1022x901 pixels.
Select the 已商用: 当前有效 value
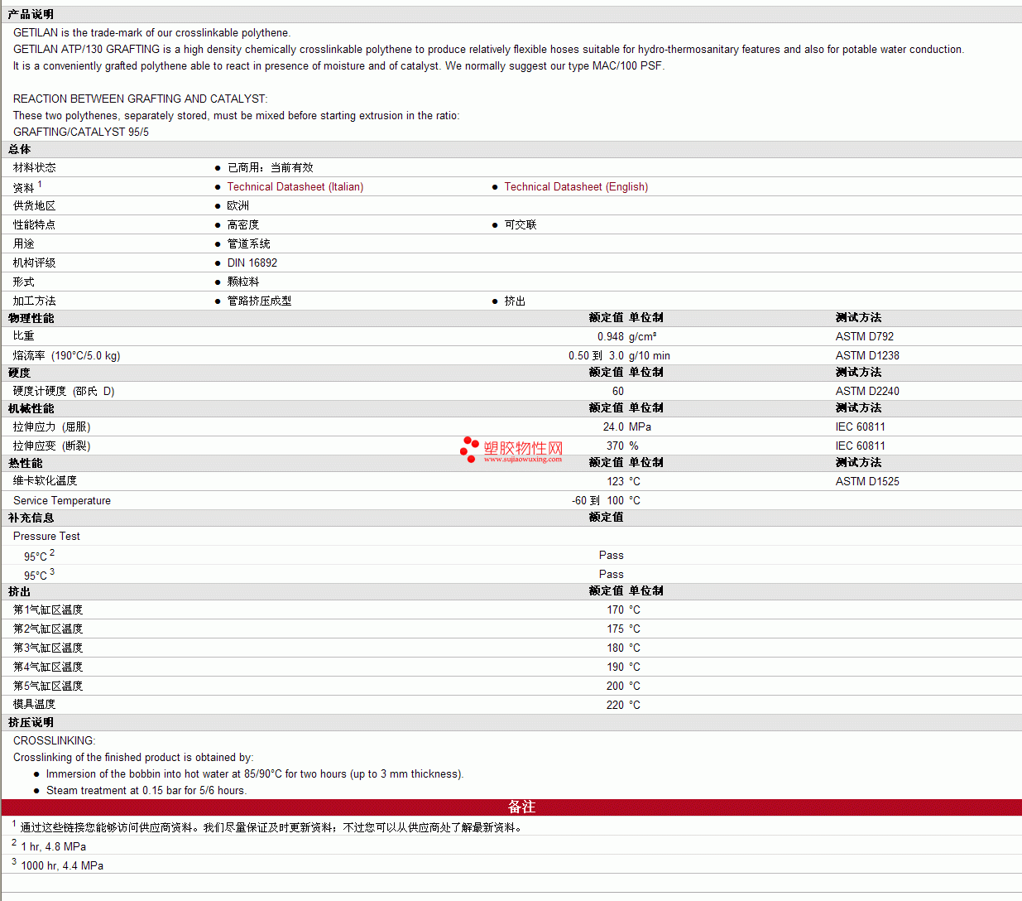271,167
